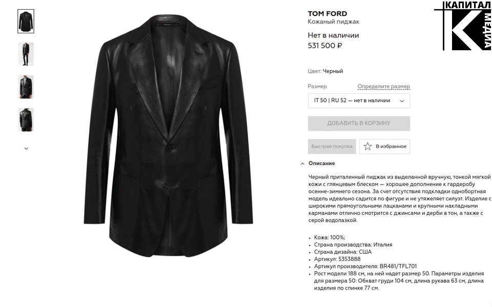Click the Добавить в корзину button

click(x=359, y=124)
